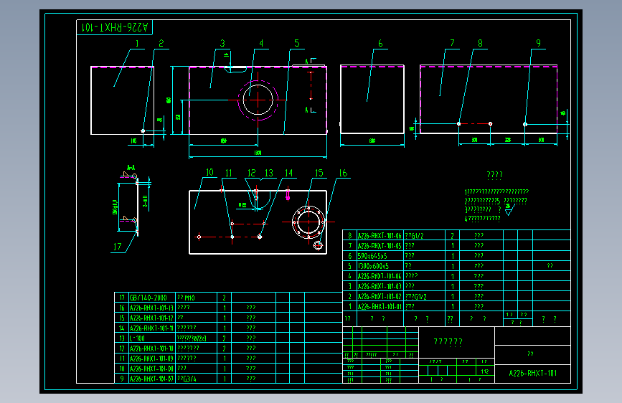Image resolution: width=622 pixels, height=403 pixels.
Task: Click part code 'A226-RHXT-101-02' in parts list
Action: (380, 296)
